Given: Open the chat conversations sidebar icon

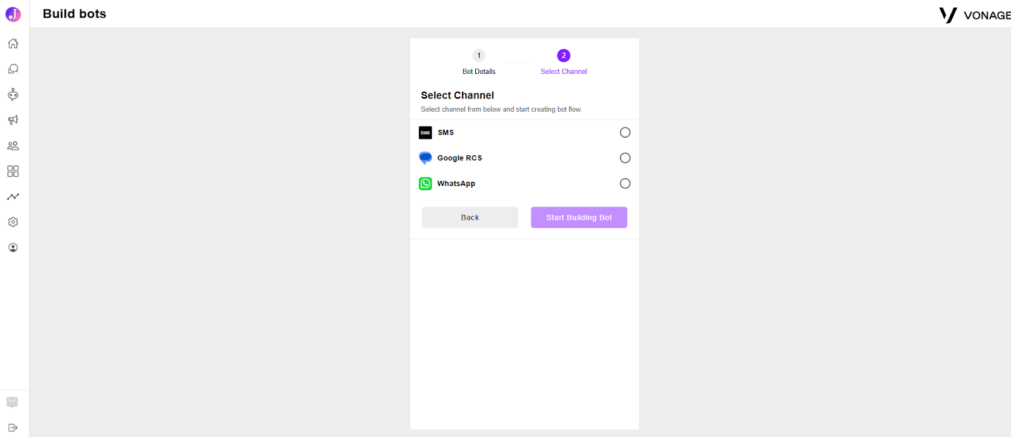Looking at the screenshot, I should 13,69.
